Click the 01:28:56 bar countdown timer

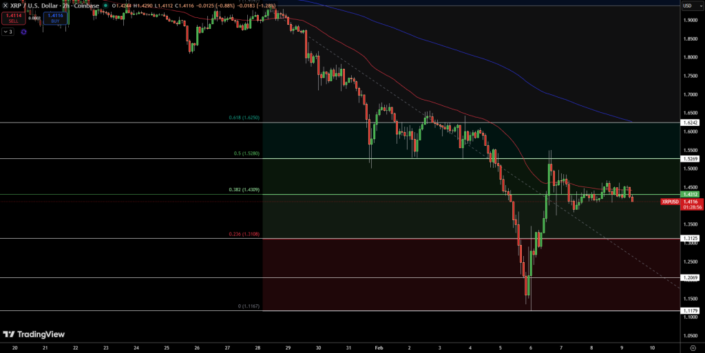click(x=693, y=208)
